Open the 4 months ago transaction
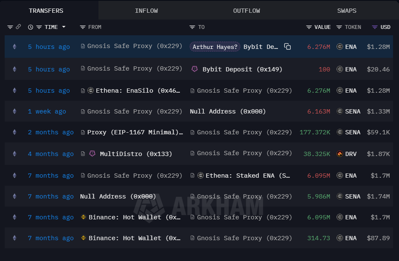The height and width of the screenshot is (261, 399). (51, 154)
